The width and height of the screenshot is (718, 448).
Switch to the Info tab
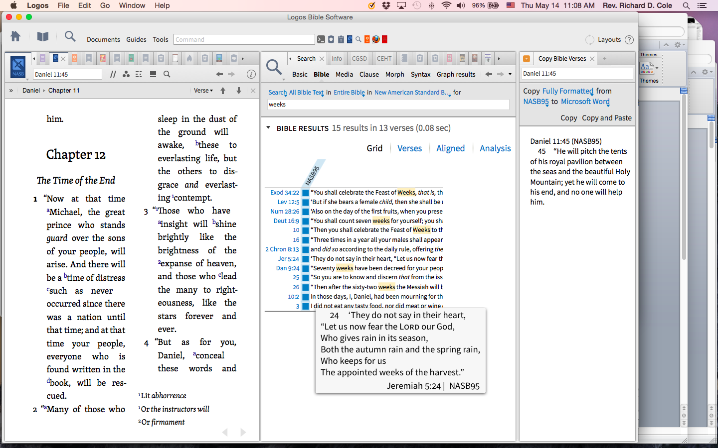tap(337, 59)
